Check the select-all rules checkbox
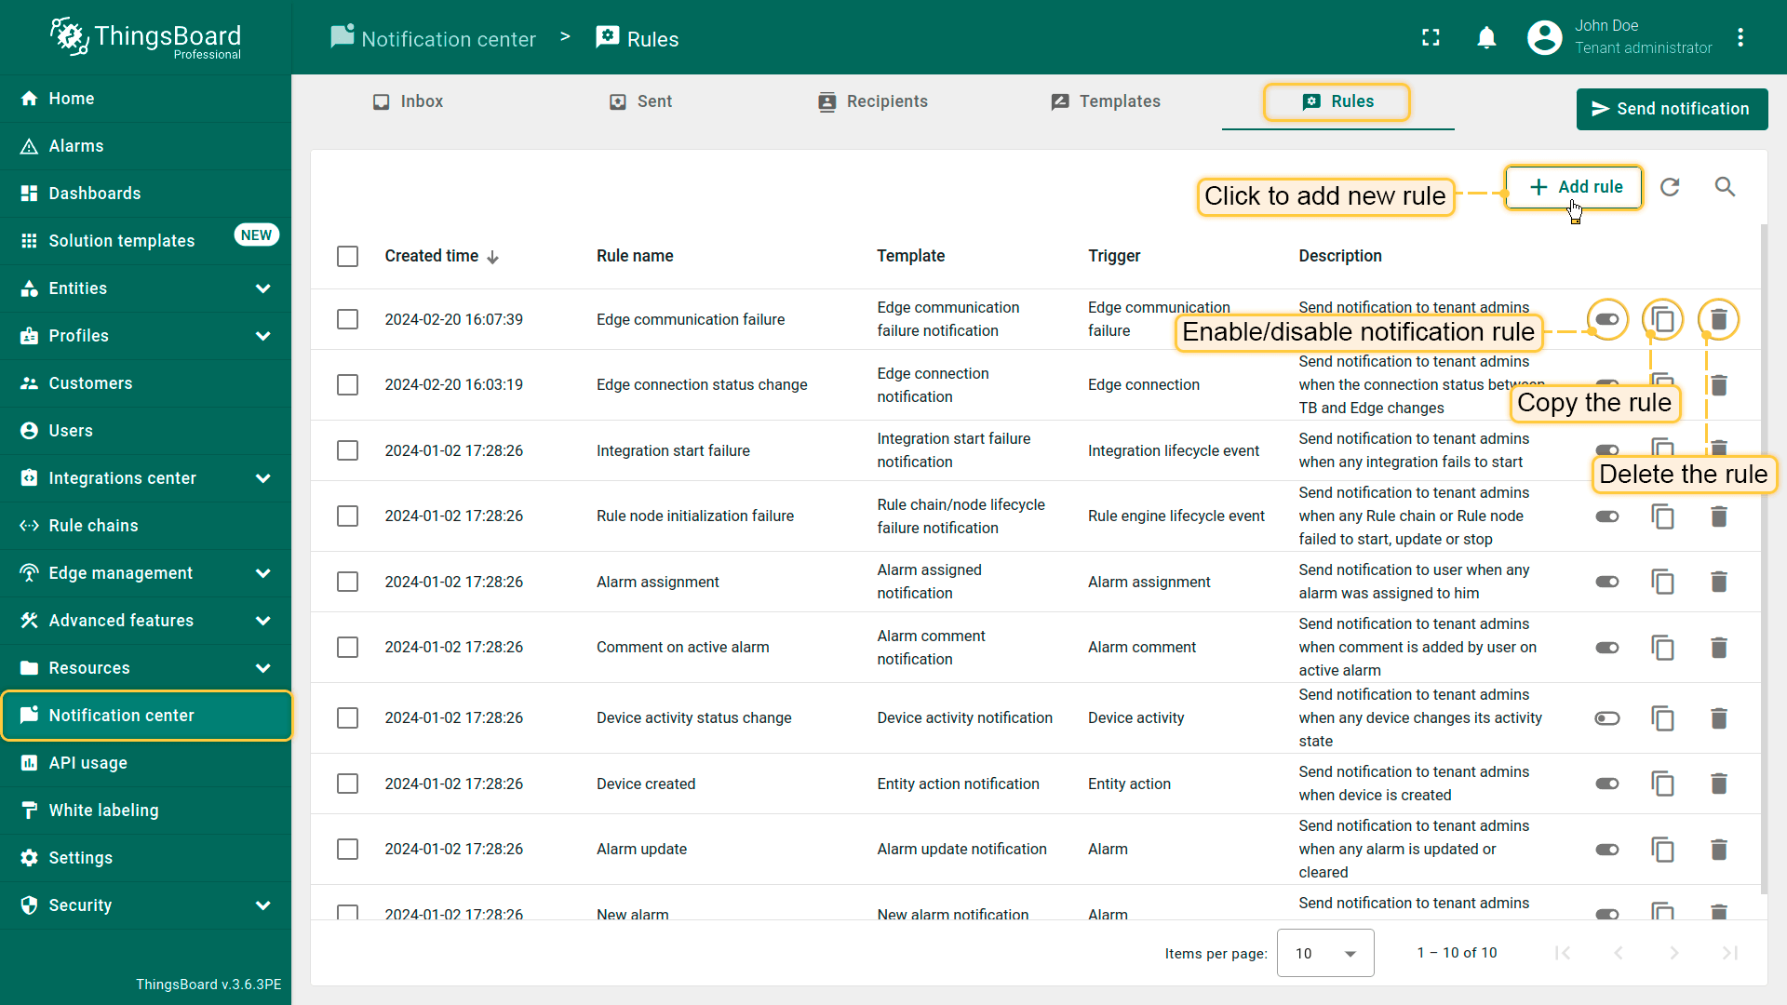1787x1005 pixels. pyautogui.click(x=347, y=256)
